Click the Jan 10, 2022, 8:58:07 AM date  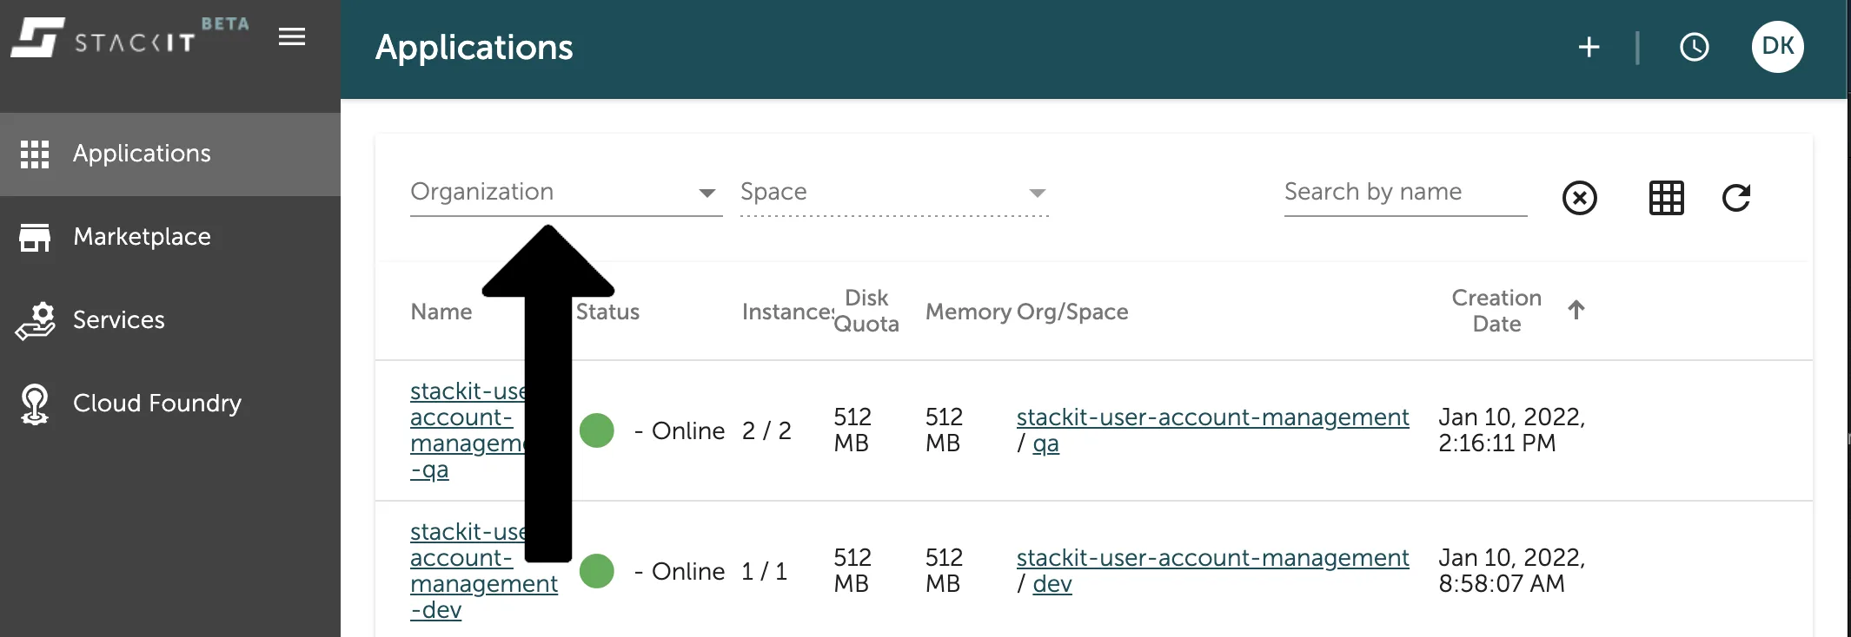tap(1511, 571)
